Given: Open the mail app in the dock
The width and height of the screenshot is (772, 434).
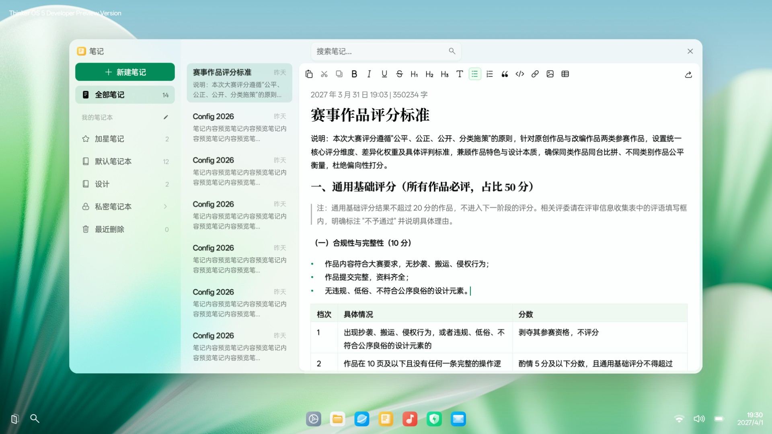Looking at the screenshot, I should pos(458,419).
